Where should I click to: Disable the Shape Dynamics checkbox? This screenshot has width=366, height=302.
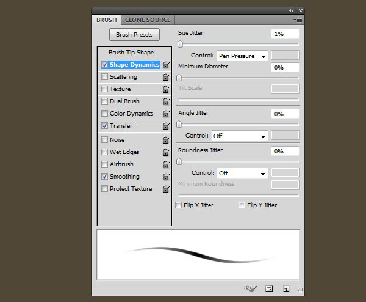[104, 64]
